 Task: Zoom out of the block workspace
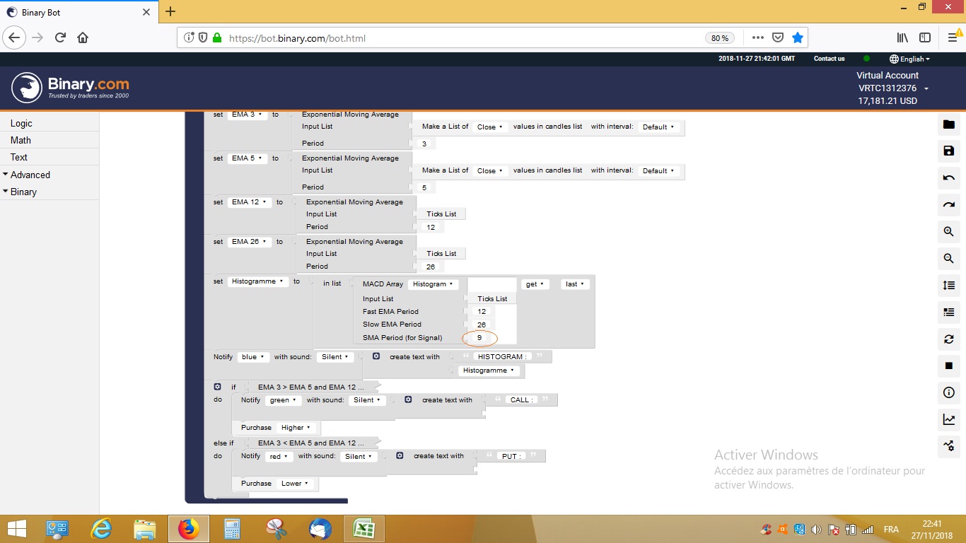pyautogui.click(x=948, y=258)
